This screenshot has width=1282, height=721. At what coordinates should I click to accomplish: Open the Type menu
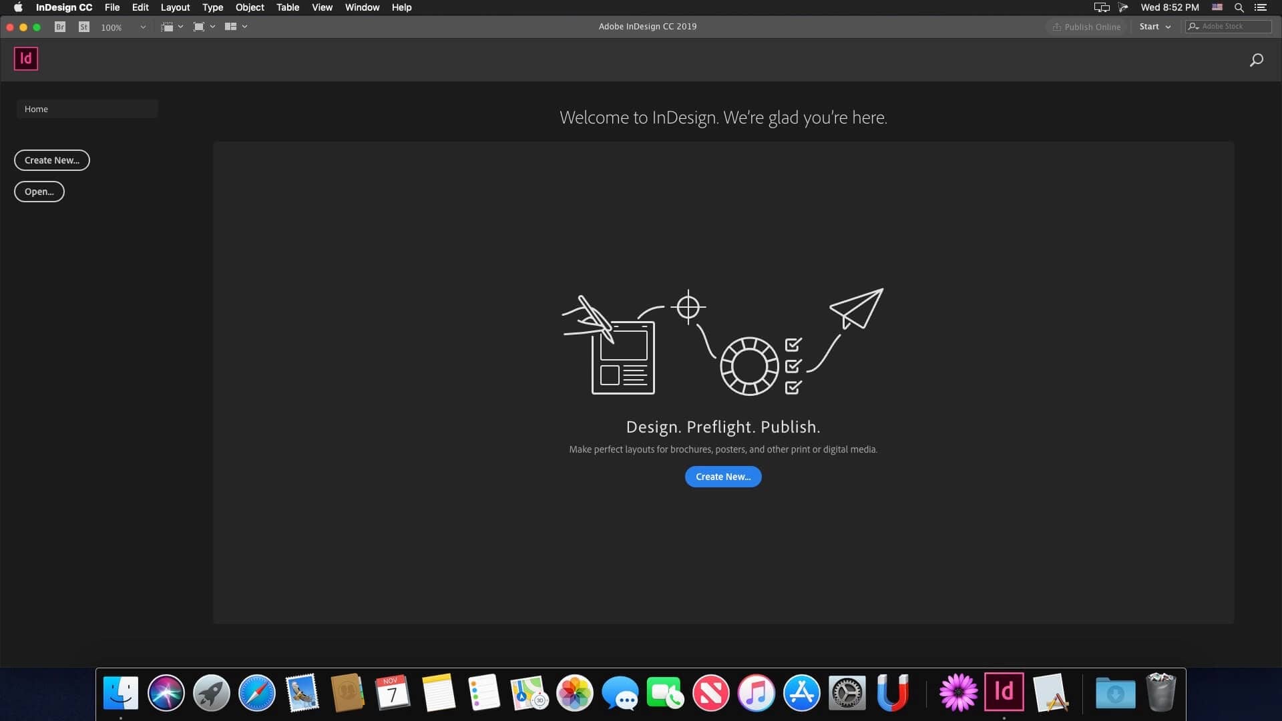(x=212, y=7)
